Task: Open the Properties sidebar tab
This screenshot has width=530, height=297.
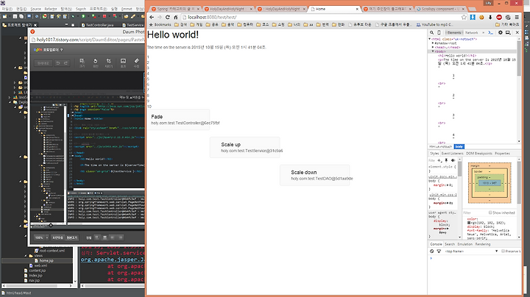Action: pyautogui.click(x=502, y=153)
